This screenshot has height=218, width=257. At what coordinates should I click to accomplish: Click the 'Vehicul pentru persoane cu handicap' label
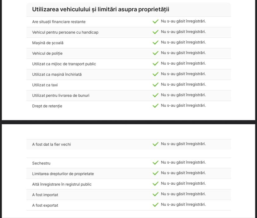[x=65, y=32]
